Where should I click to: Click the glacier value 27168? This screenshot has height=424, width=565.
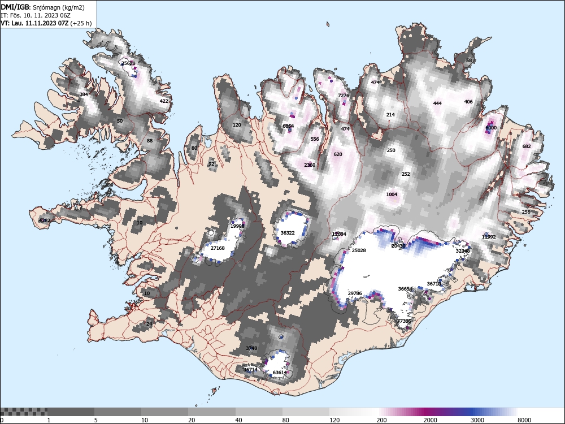tap(218, 248)
